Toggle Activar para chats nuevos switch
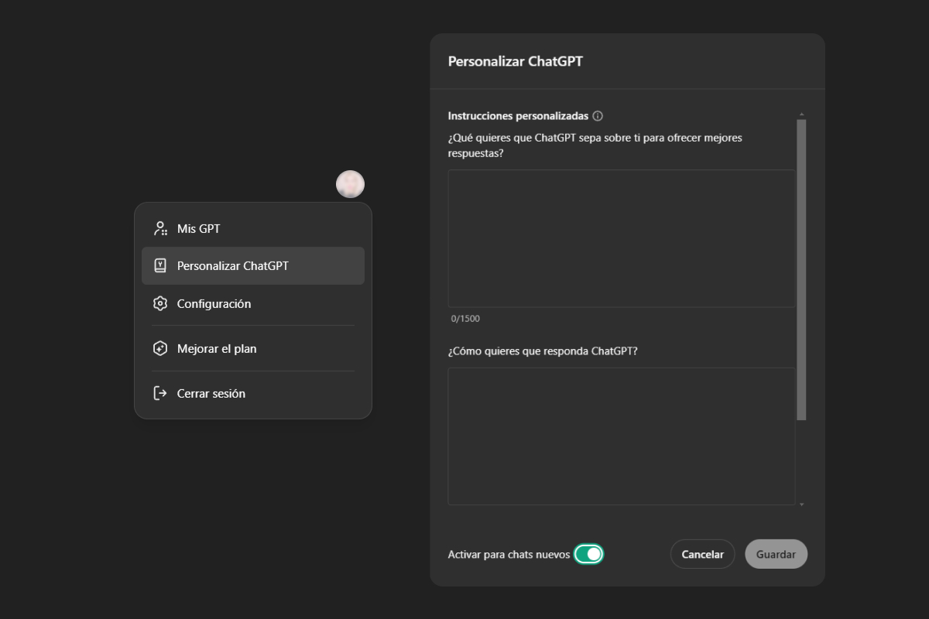The image size is (929, 619). click(588, 554)
